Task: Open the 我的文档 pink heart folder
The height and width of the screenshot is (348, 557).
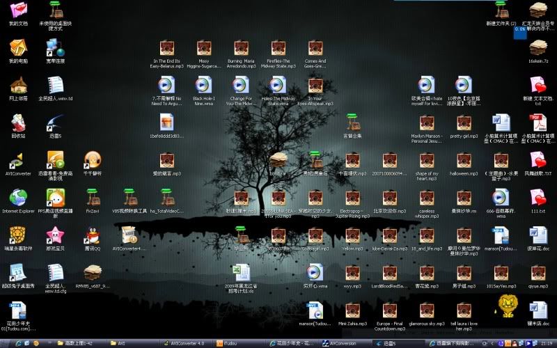Action: tap(18, 10)
